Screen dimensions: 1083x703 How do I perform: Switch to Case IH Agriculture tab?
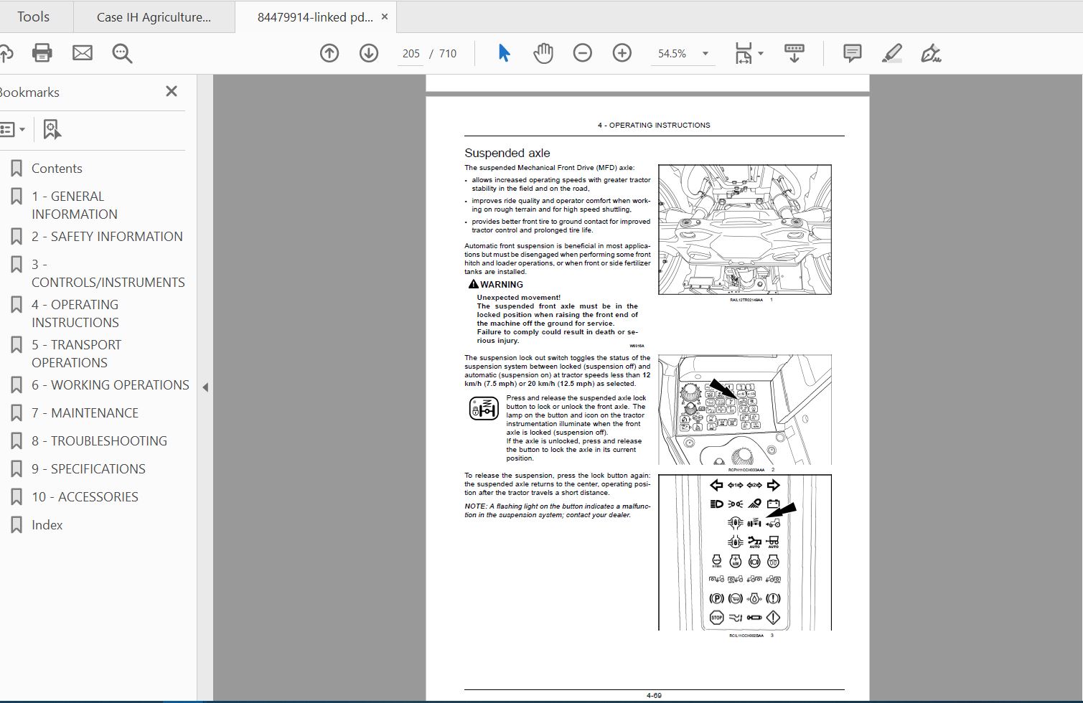tap(154, 17)
